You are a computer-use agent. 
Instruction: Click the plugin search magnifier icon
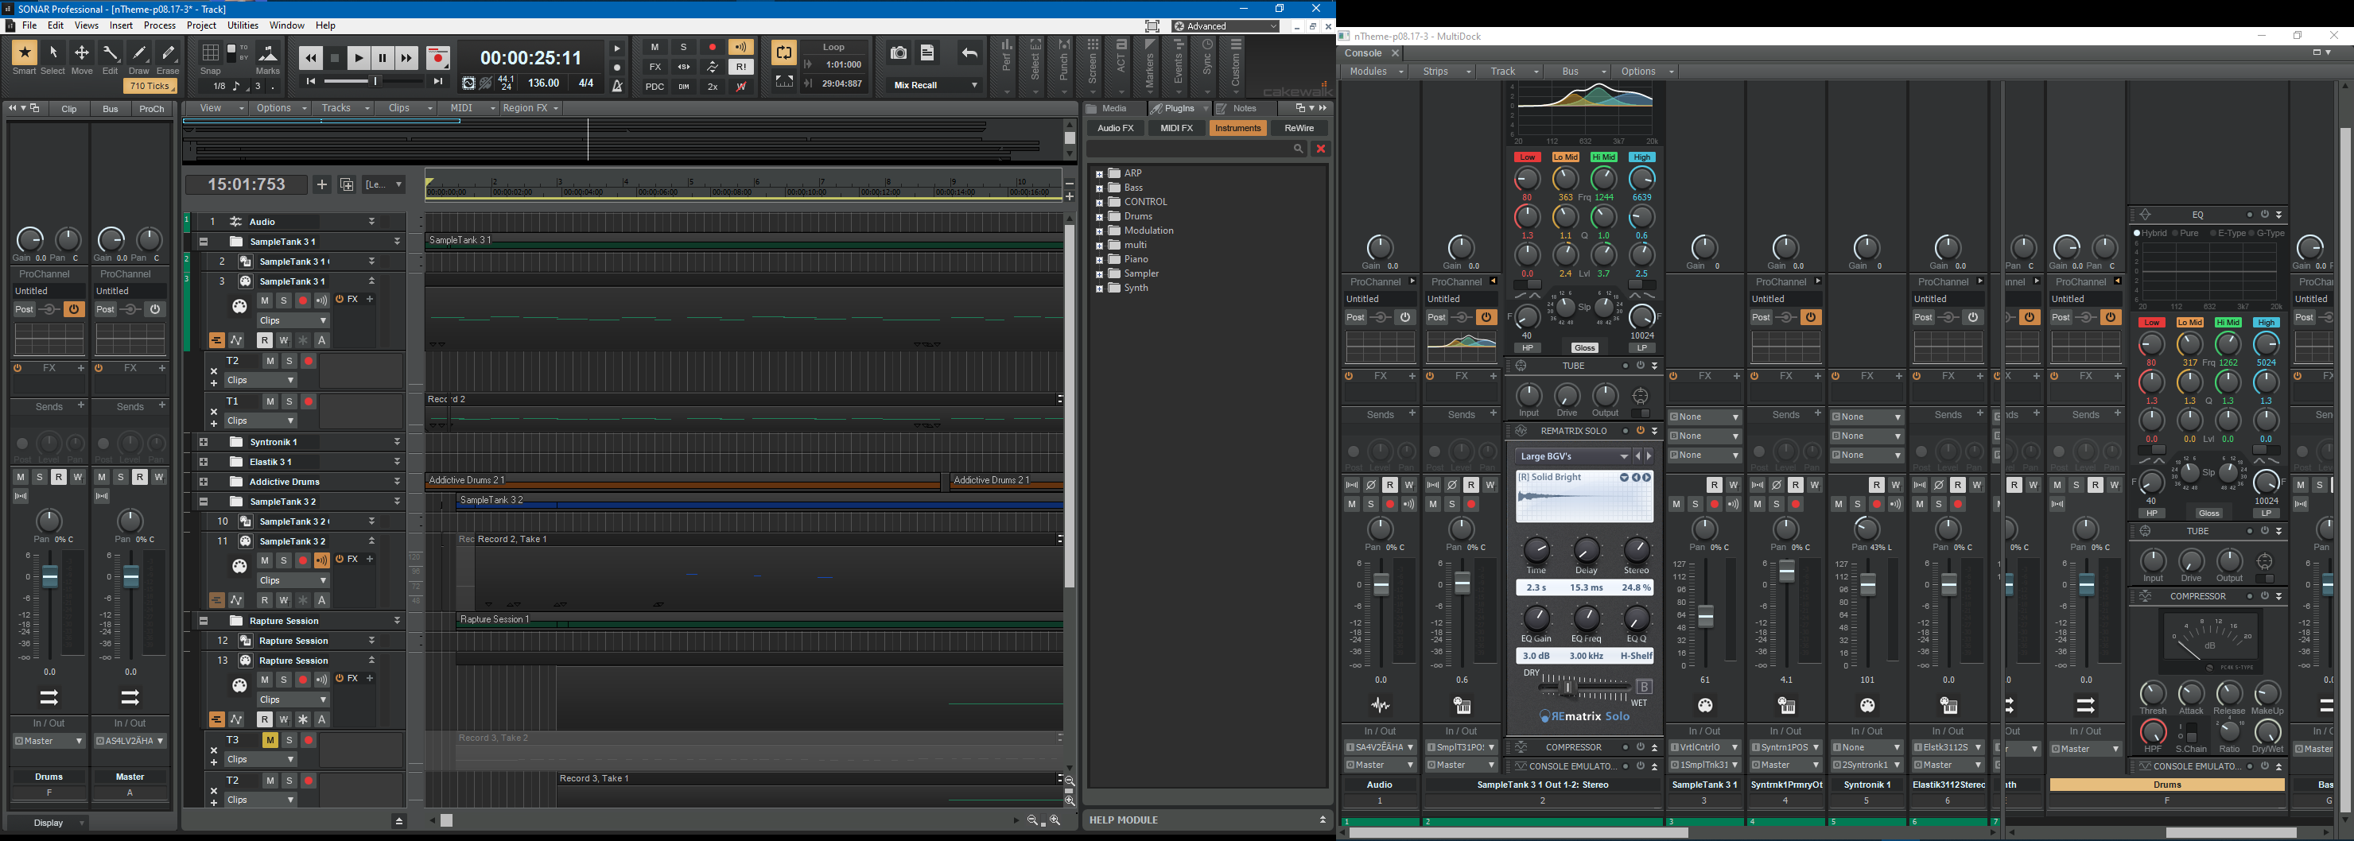tap(1298, 149)
